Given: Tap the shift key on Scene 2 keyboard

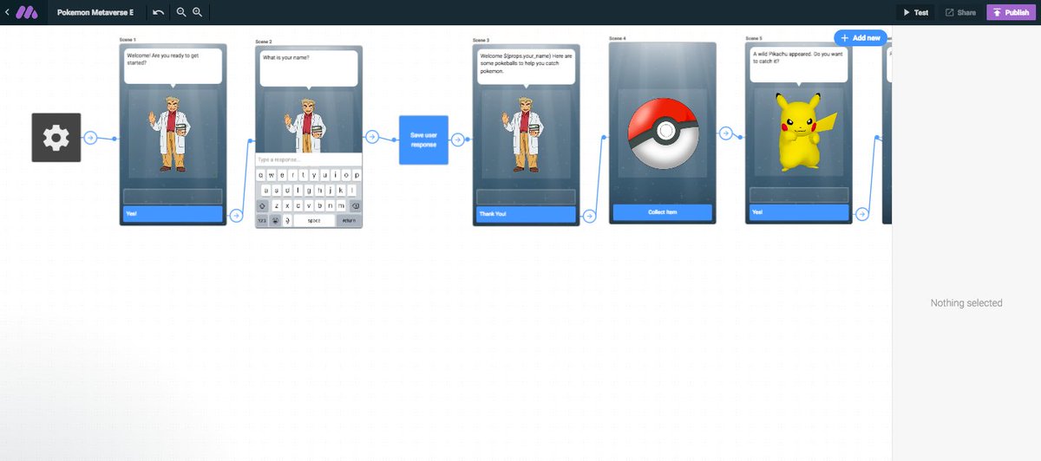Looking at the screenshot, I should pos(262,206).
